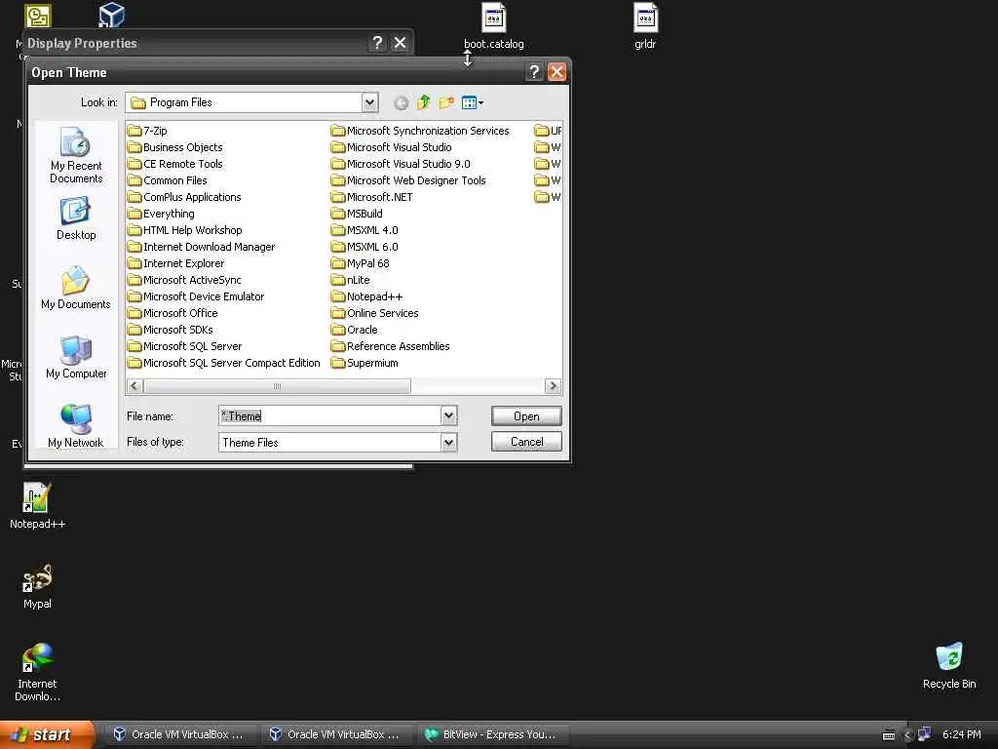Click the File name input field
The image size is (998, 749).
point(329,415)
